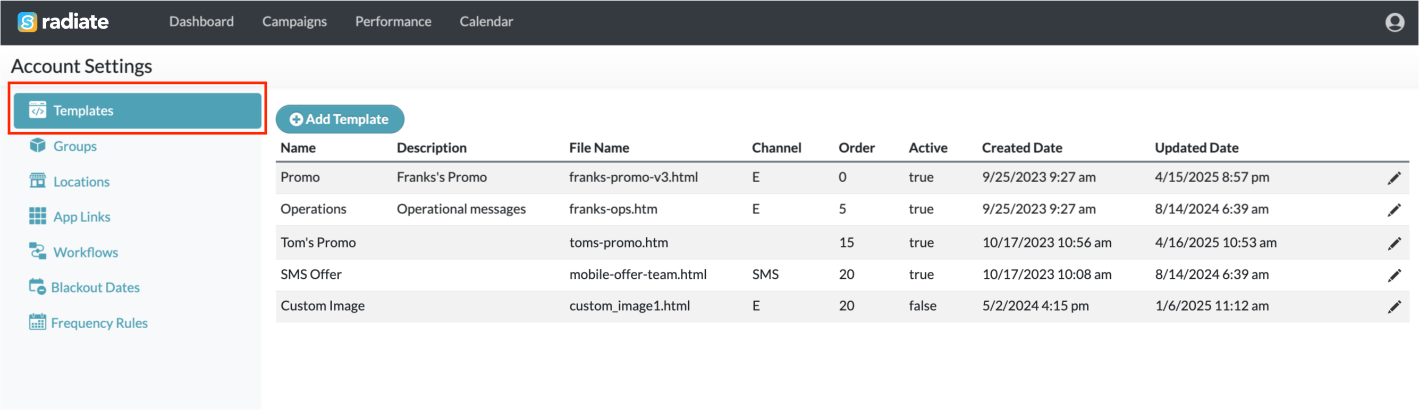Click the pencil edit icon for Promo

(x=1393, y=178)
